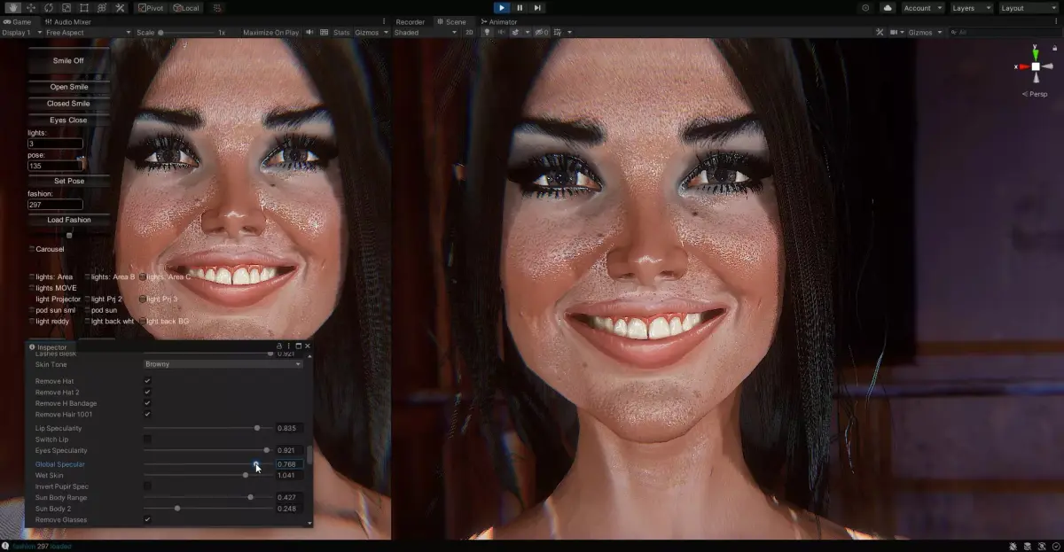Click the Smile Off button

click(x=68, y=61)
